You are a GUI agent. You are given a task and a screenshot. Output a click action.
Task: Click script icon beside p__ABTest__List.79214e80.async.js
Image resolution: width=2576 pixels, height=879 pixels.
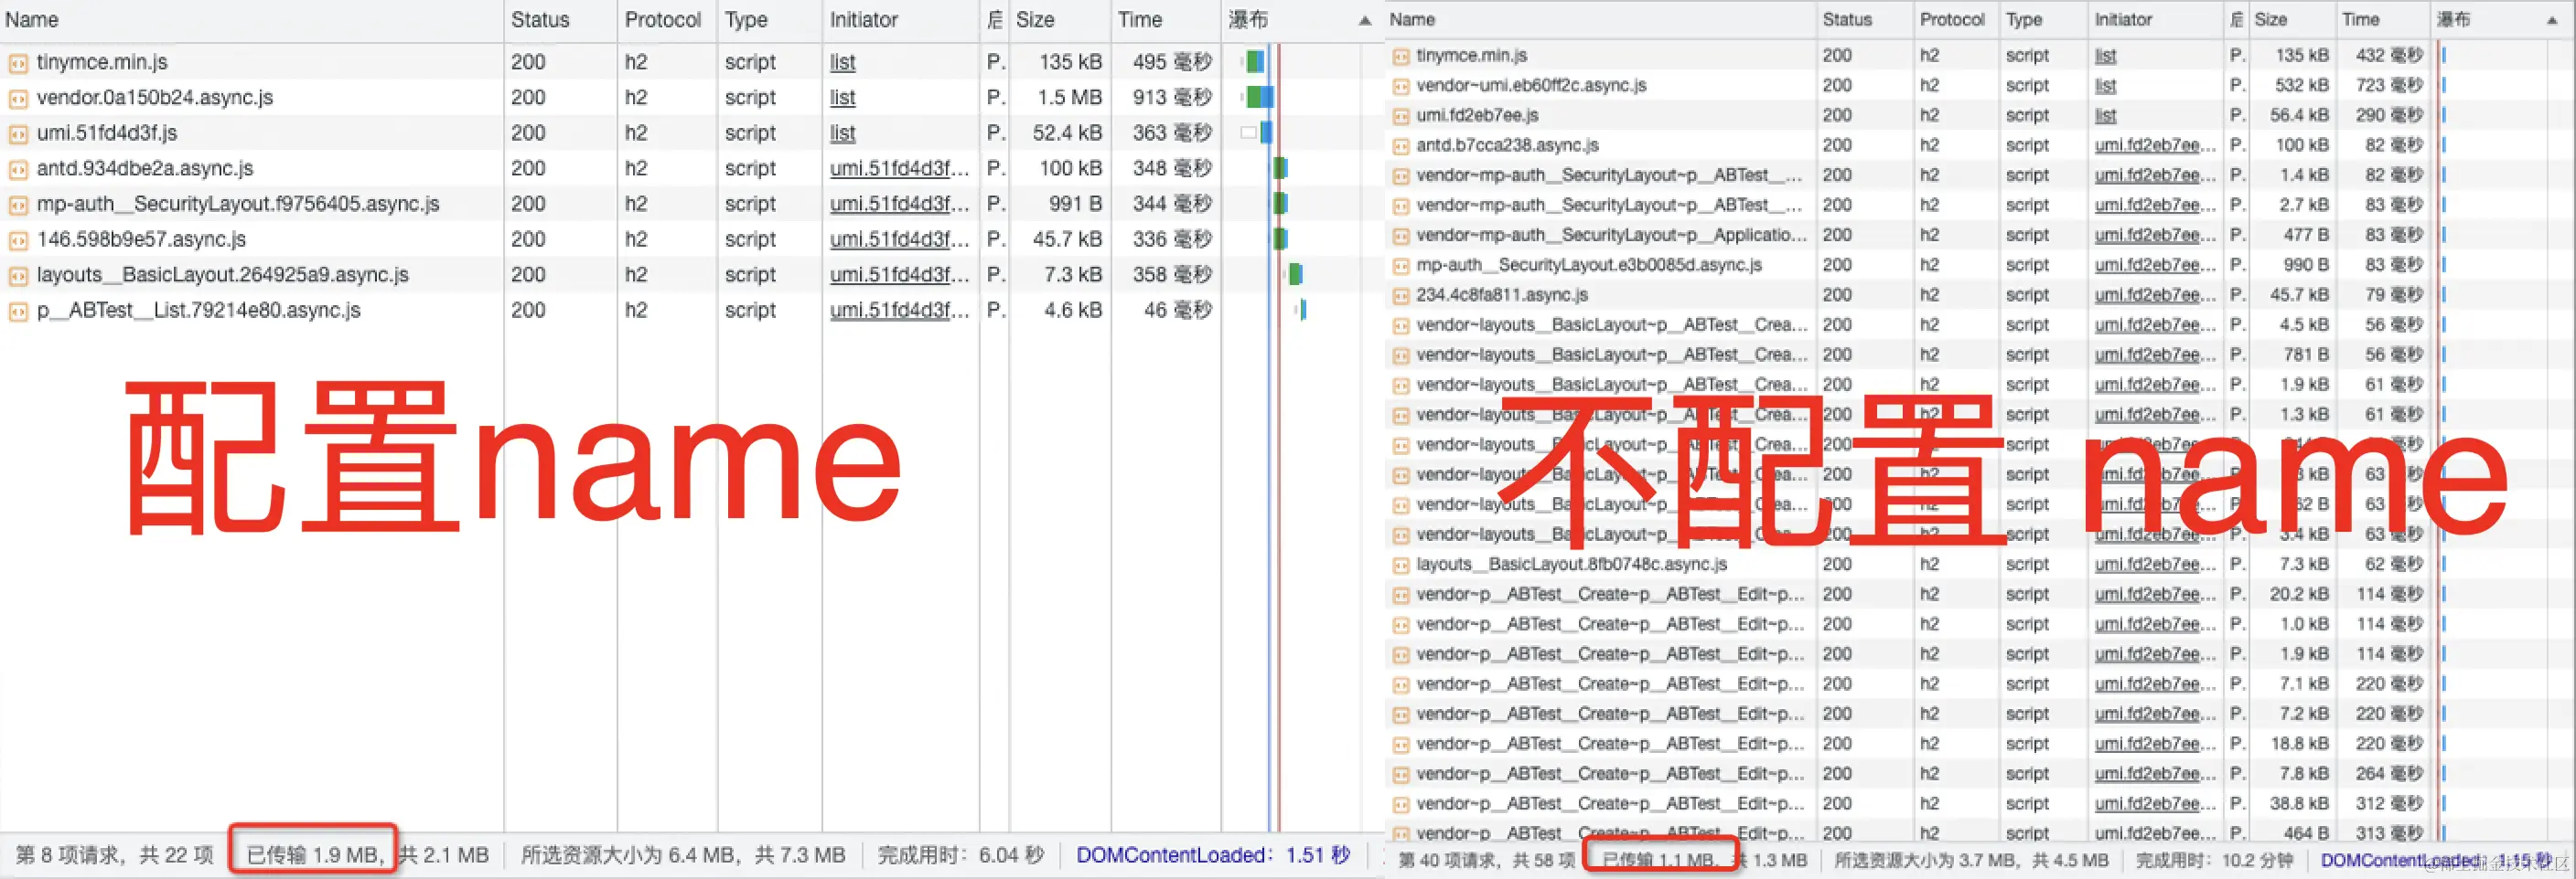pos(18,311)
